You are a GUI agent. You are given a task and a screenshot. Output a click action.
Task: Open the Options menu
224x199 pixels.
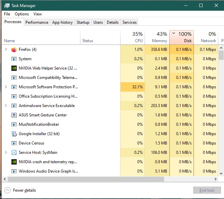coord(22,14)
